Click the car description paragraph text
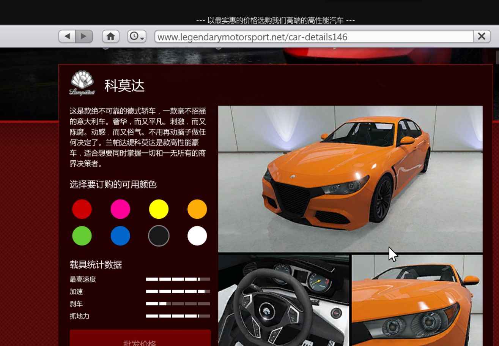499x346 pixels. (x=138, y=137)
